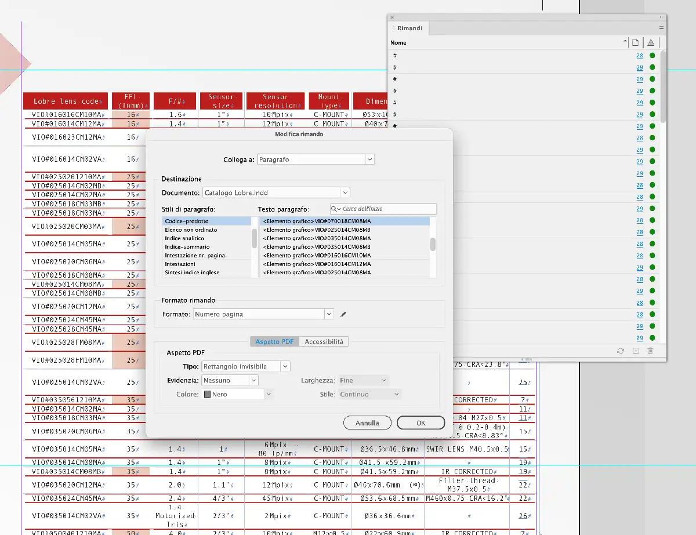Screen dimensions: 696x535
Task: Expand the Collega a dropdown
Action: pyautogui.click(x=369, y=159)
